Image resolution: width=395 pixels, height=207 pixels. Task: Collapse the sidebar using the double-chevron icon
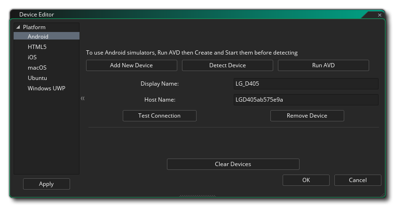tap(83, 99)
